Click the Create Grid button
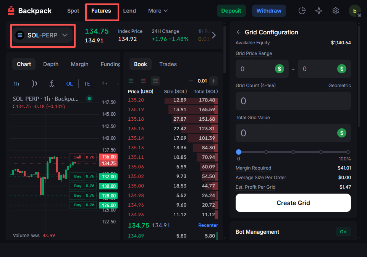This screenshot has width=367, height=257. (293, 203)
